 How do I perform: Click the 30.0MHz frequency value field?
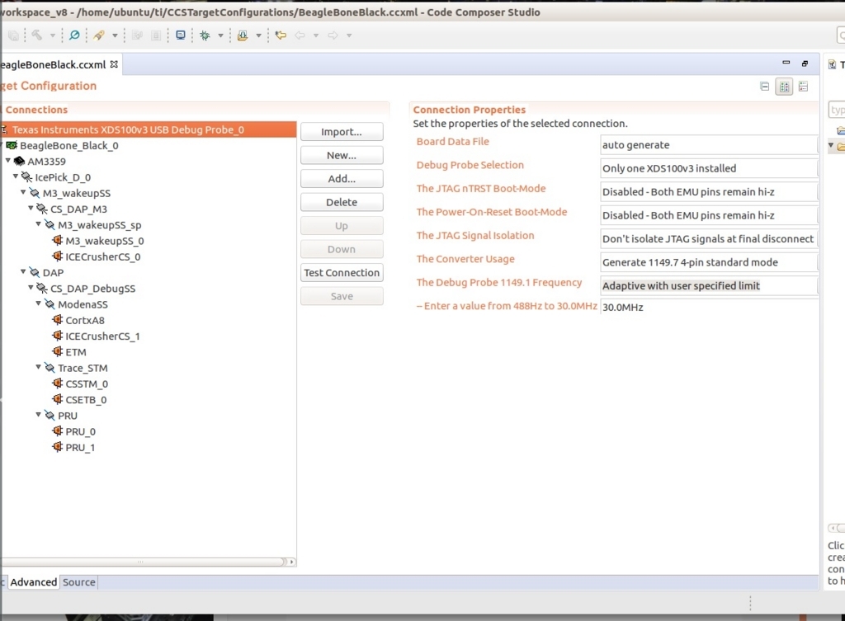click(x=709, y=307)
